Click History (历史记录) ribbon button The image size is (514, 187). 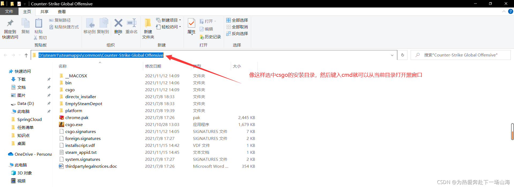[210, 37]
